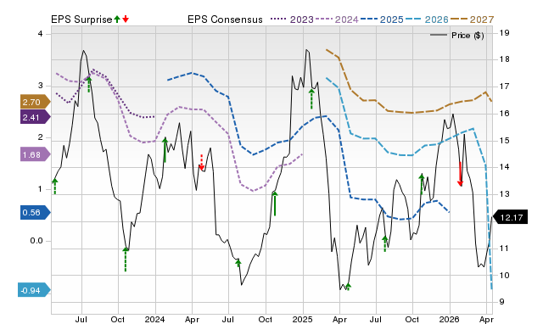This screenshot has height=324, width=543.
Task: Click the right axis price label 19
Action: [x=504, y=33]
